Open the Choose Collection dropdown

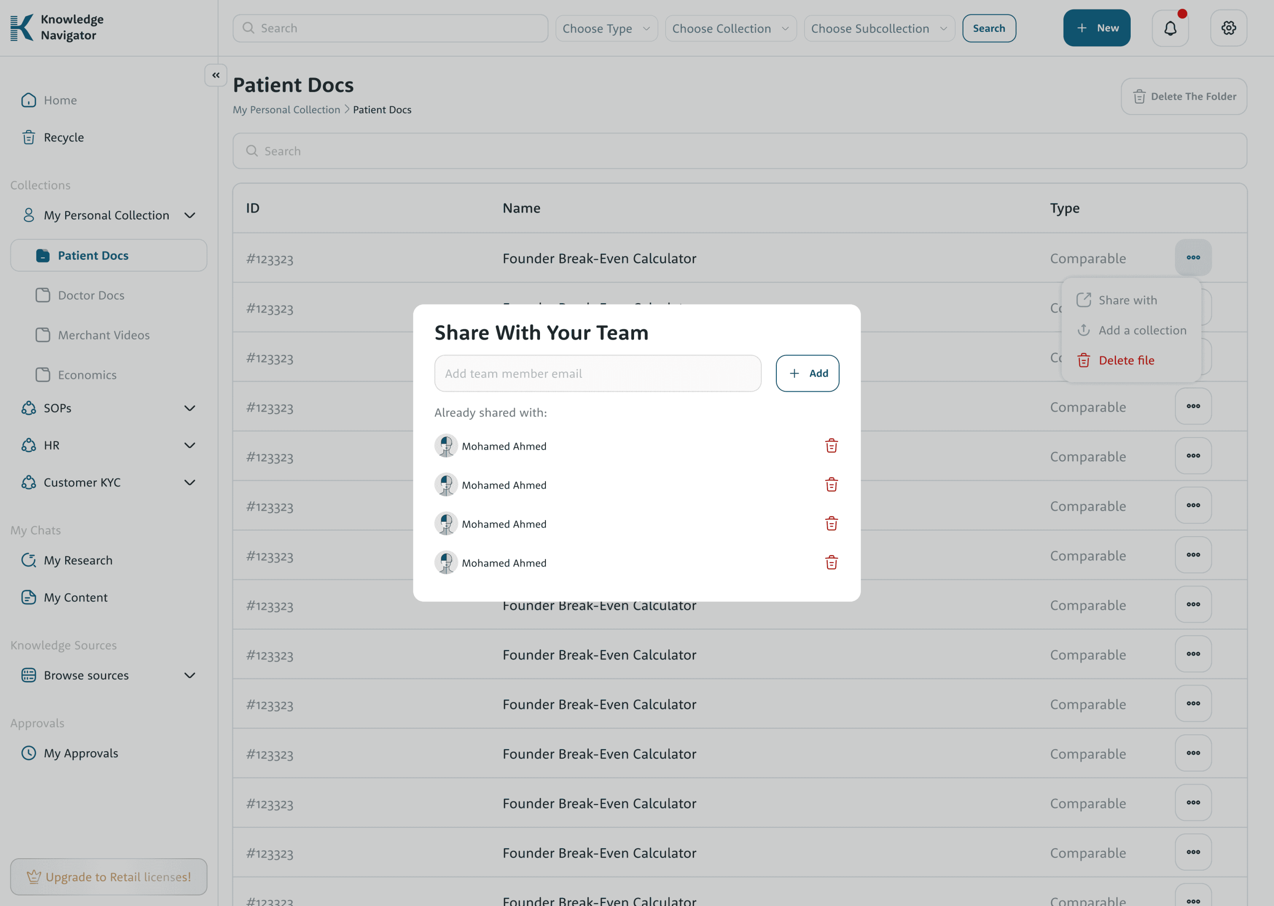731,28
